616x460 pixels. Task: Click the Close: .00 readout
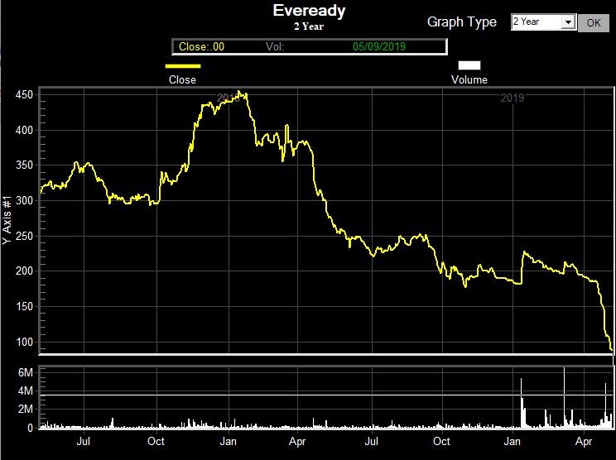[x=201, y=47]
